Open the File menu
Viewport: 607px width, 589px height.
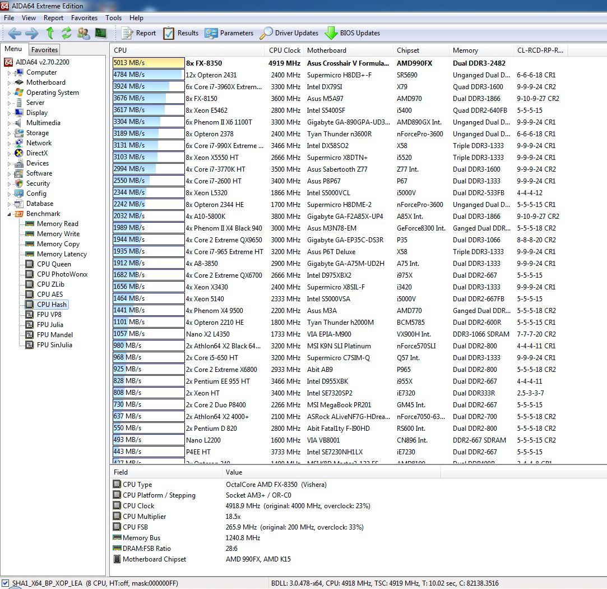coord(9,18)
